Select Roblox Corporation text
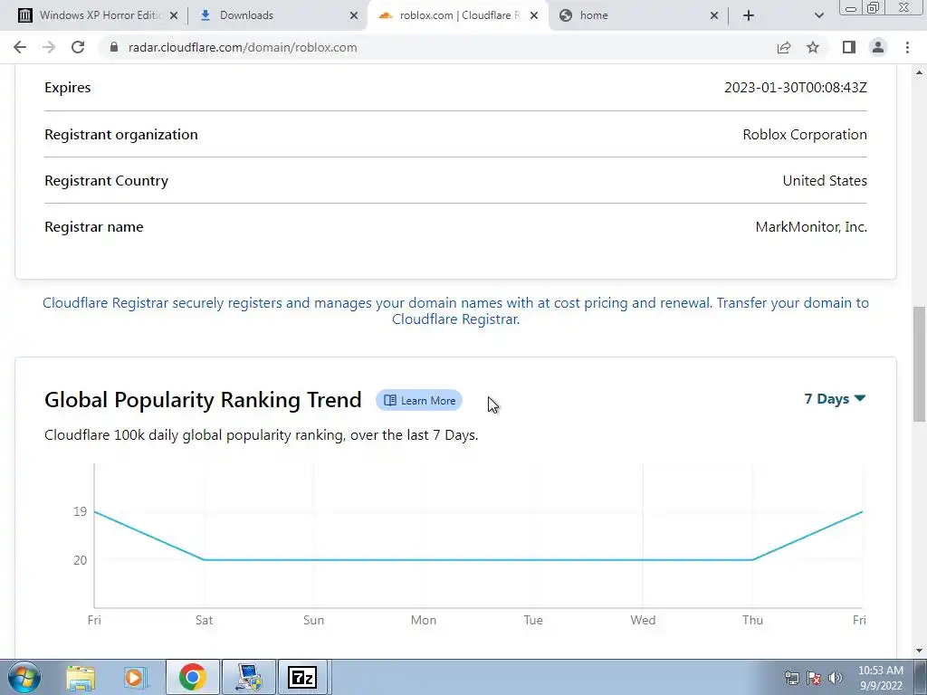The image size is (927, 695). (x=805, y=135)
